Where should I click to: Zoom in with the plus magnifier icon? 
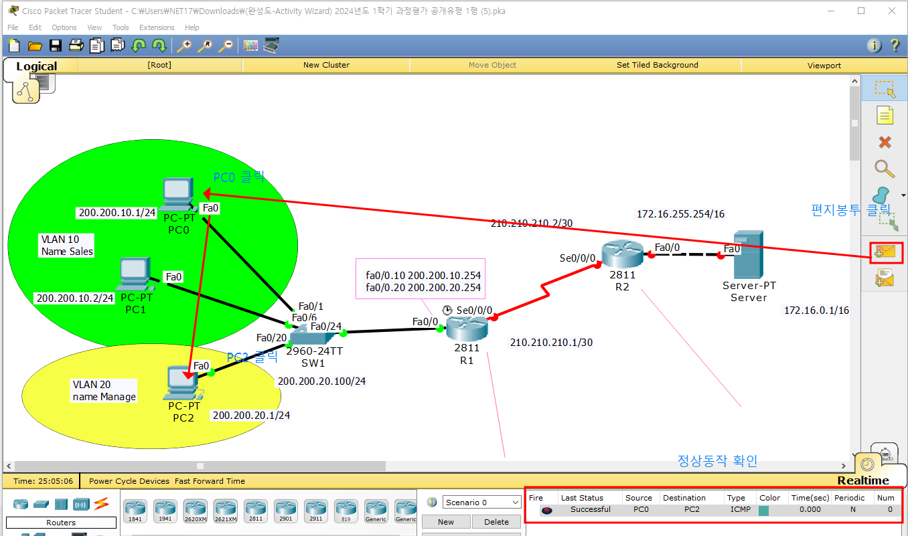[x=183, y=46]
